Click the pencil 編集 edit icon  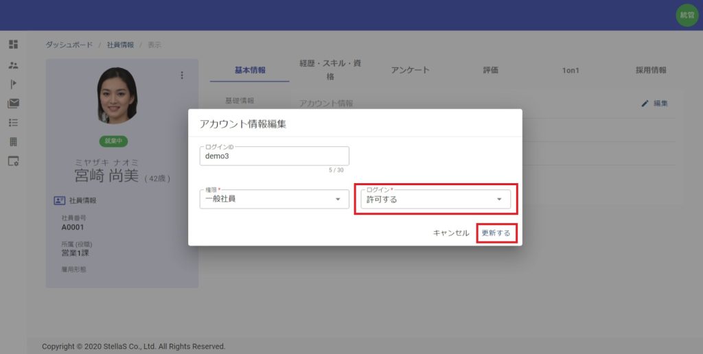(x=645, y=104)
